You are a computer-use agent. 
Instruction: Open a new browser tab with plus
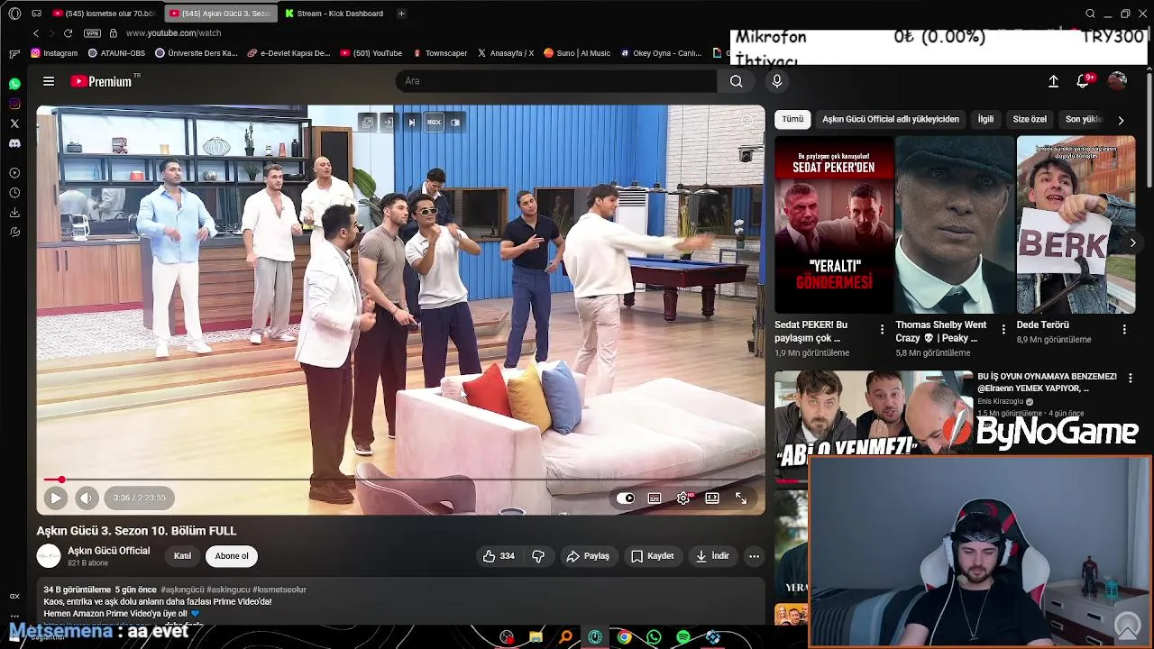tap(401, 14)
